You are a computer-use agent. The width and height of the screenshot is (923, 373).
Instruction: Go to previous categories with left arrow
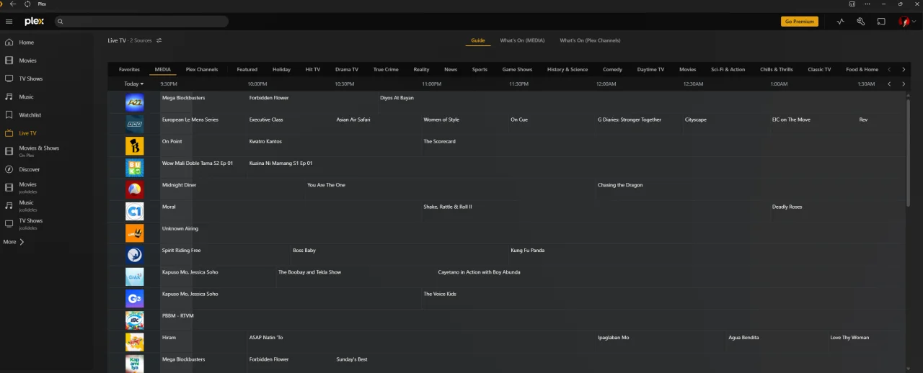(889, 70)
